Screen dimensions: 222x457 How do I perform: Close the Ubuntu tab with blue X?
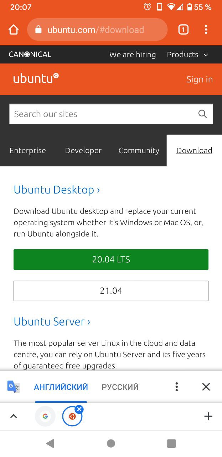[x=79, y=410]
